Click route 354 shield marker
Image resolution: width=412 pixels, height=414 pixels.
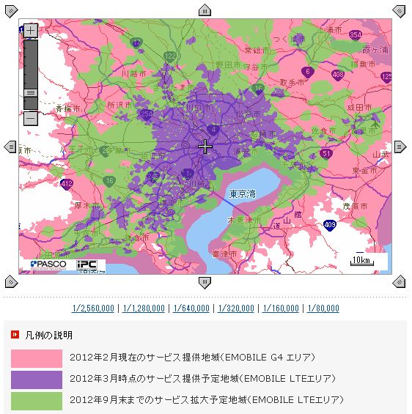(356, 35)
